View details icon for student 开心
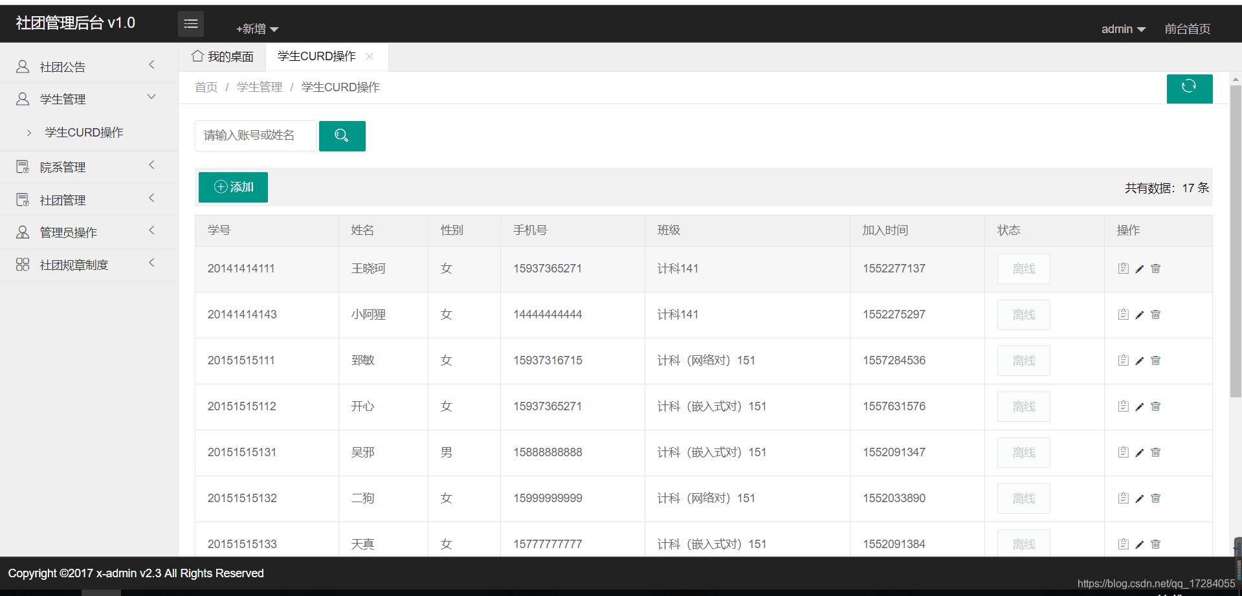This screenshot has width=1242, height=596. tap(1124, 406)
